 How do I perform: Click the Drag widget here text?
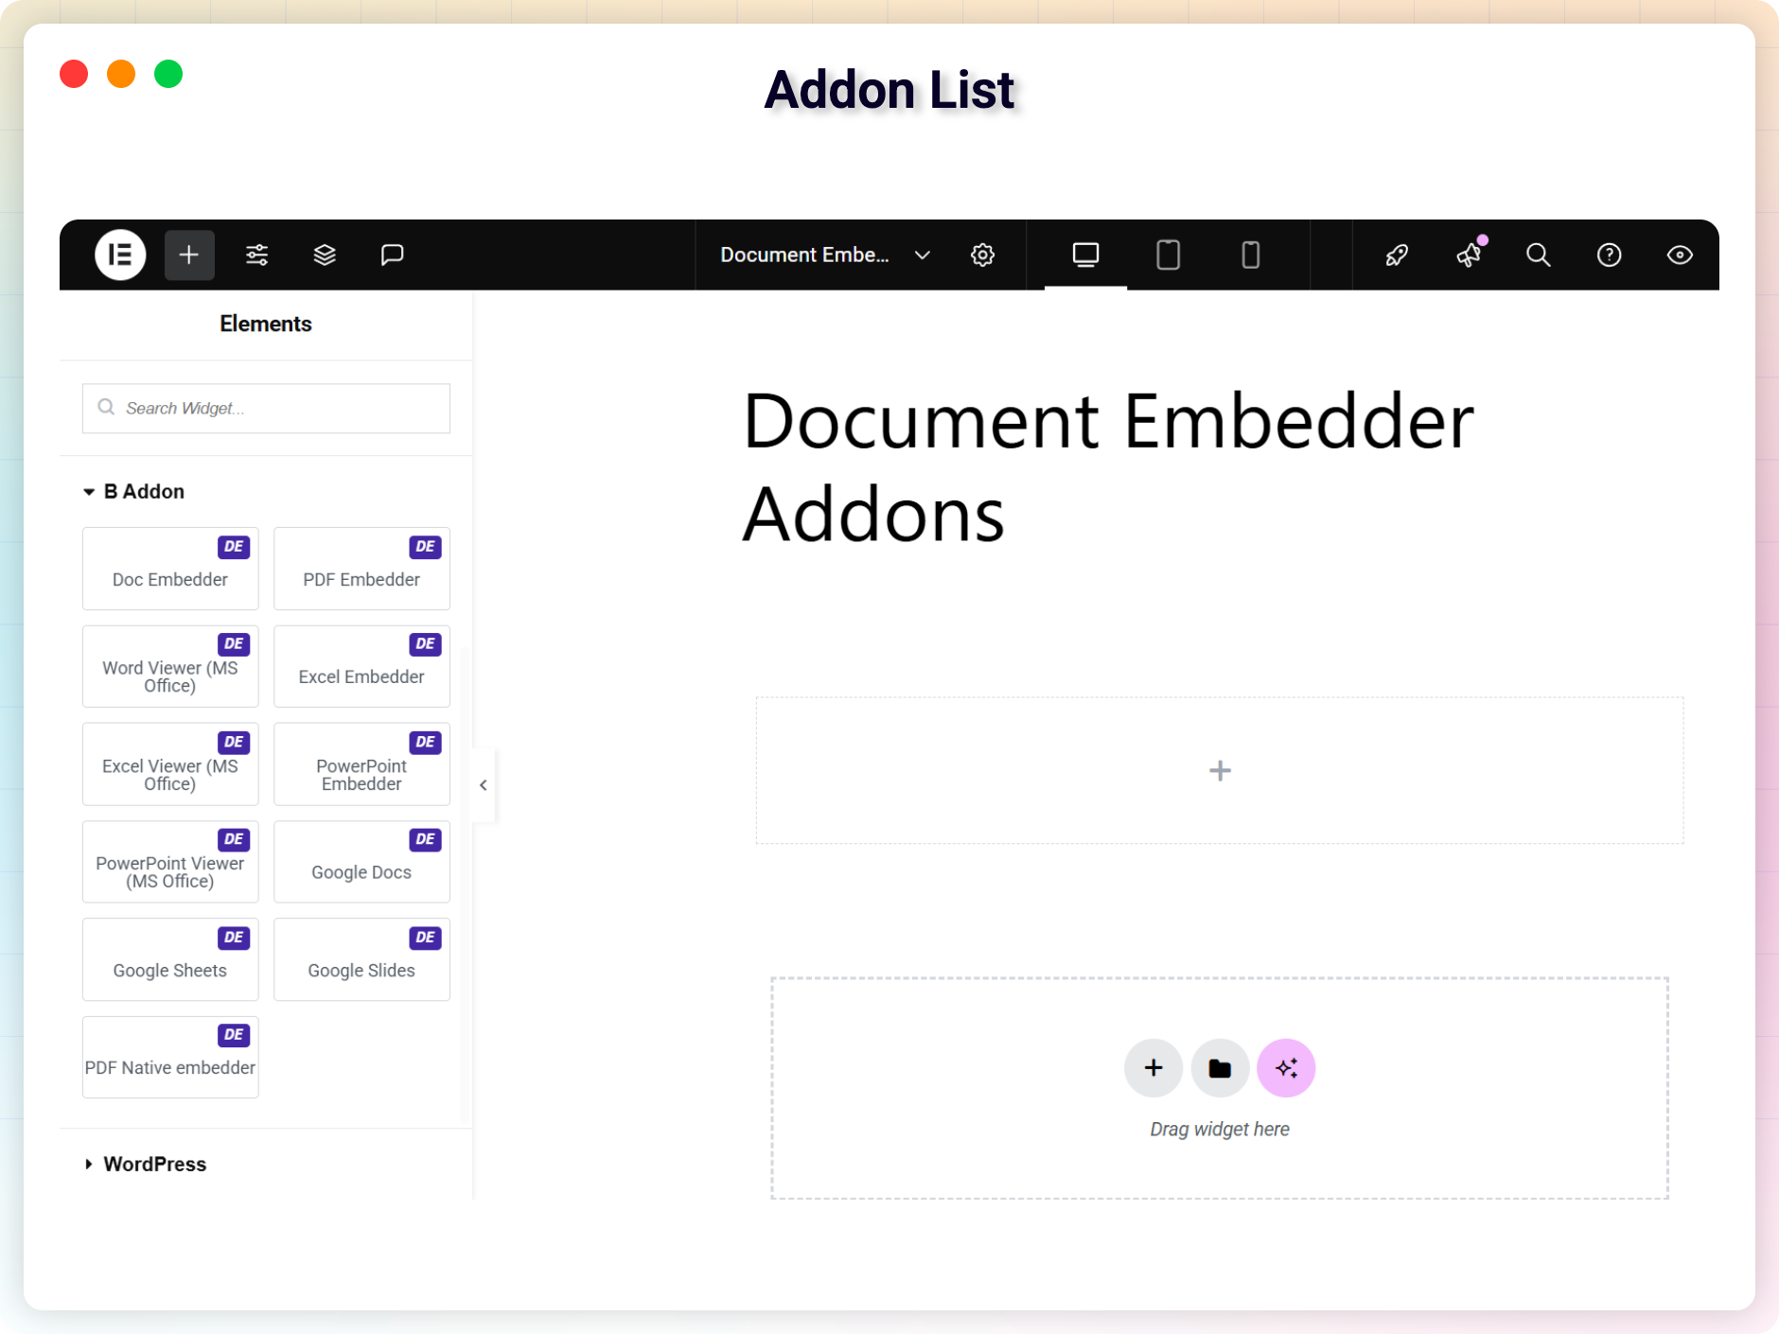coord(1220,1129)
